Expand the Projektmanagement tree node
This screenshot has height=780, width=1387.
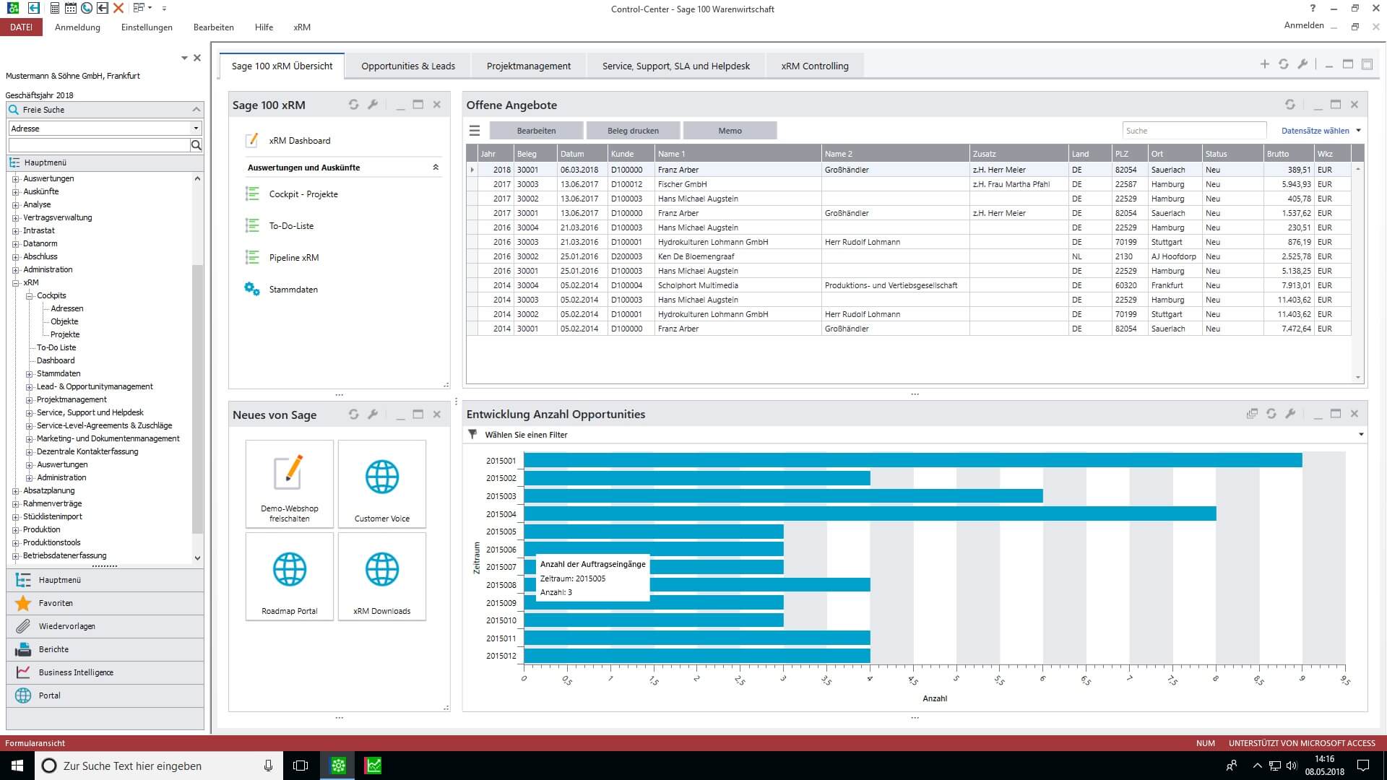[x=30, y=400]
